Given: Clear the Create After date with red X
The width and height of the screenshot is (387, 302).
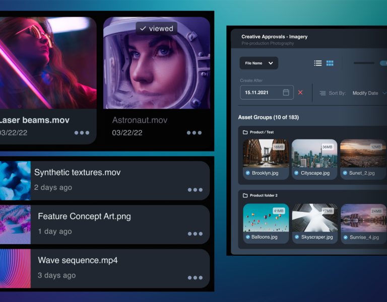Looking at the screenshot, I should pos(300,93).
